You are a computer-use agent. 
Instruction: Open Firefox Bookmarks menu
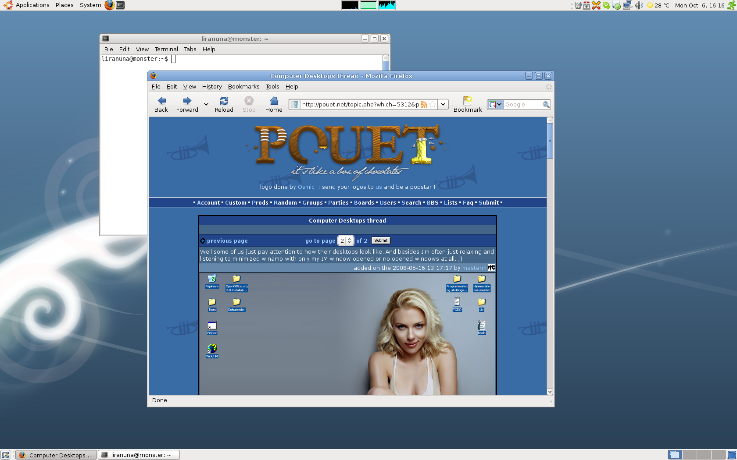point(243,86)
